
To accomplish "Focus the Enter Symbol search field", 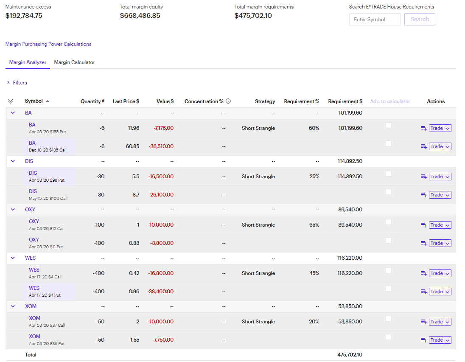I will coord(375,19).
